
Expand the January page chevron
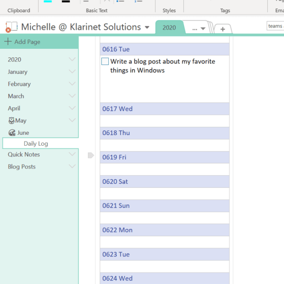72,71
